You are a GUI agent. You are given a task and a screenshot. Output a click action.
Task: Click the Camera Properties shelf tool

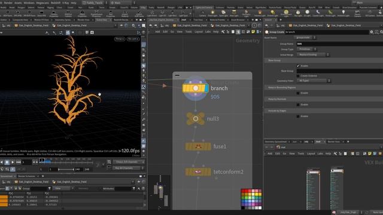click(x=54, y=14)
